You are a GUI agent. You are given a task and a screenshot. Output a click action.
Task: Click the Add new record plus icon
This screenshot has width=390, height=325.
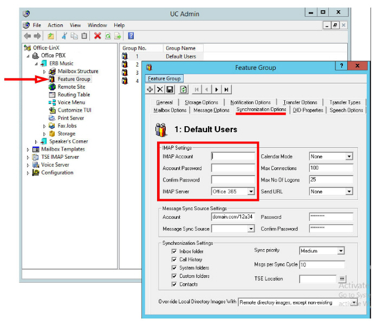150,89
